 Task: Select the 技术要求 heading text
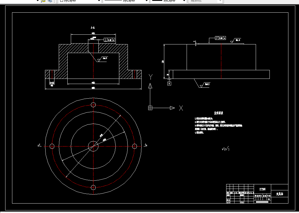pos(218,113)
